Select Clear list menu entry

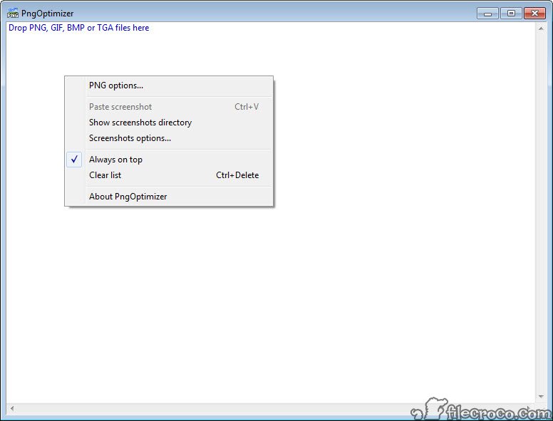point(169,175)
